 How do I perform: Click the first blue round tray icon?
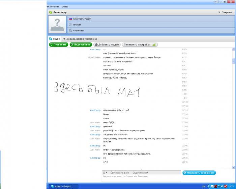(x=209, y=186)
